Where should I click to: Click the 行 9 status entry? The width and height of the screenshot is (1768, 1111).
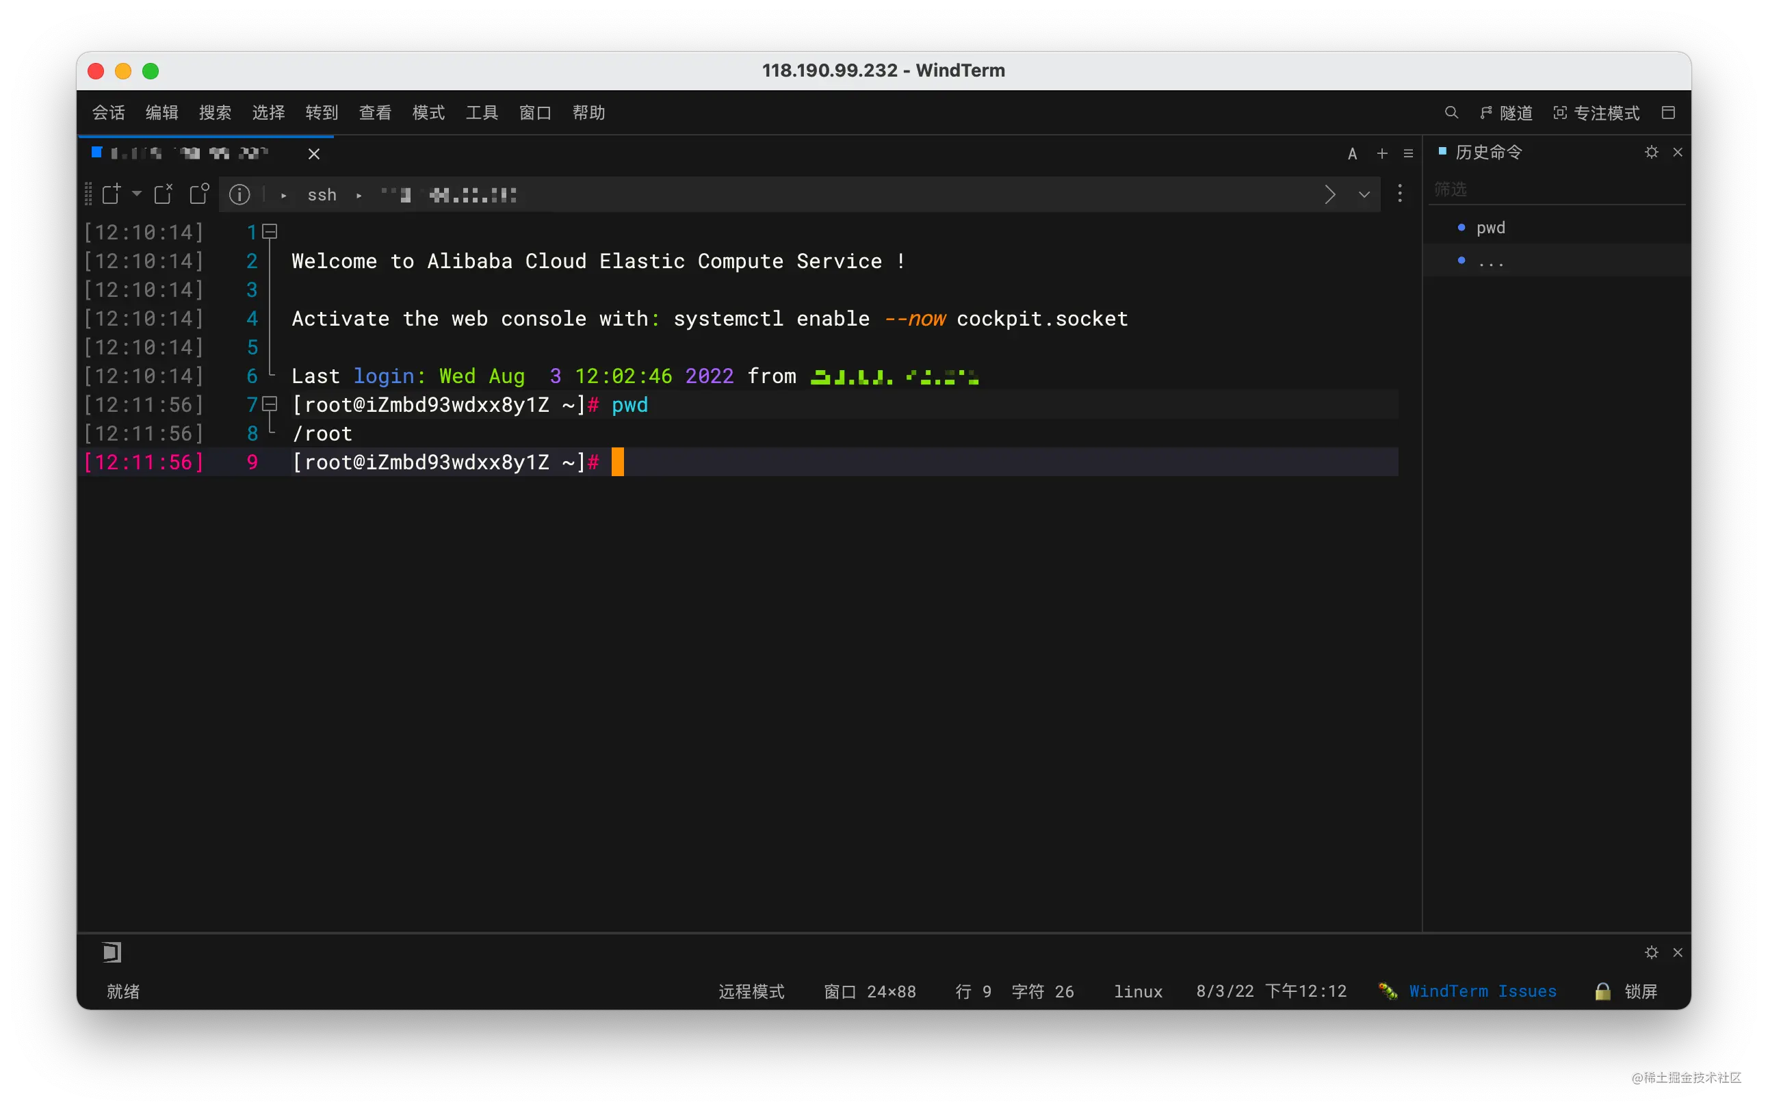(973, 991)
